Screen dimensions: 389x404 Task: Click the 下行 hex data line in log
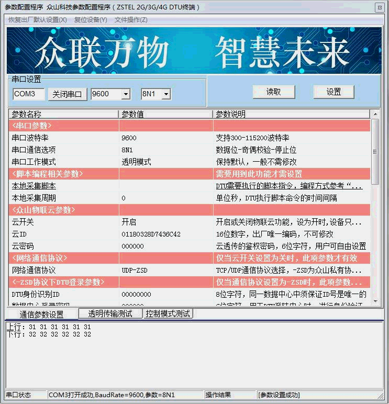click(x=49, y=334)
